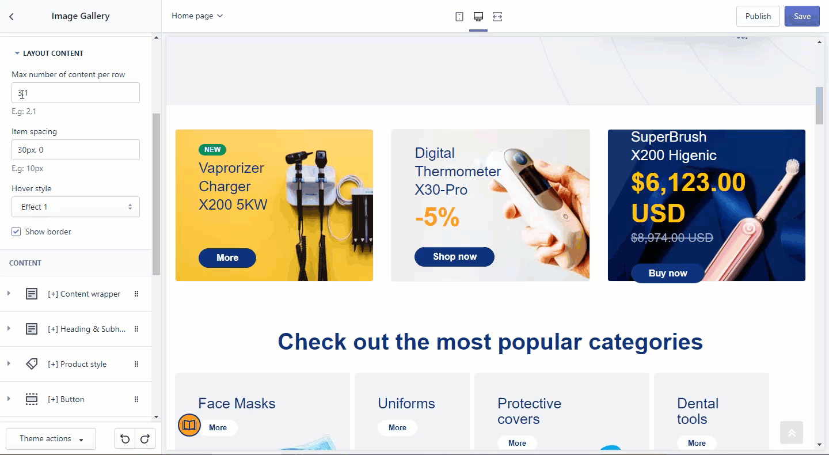The height and width of the screenshot is (455, 829).
Task: Switch to fullscreen width preview icon
Action: [x=497, y=17]
